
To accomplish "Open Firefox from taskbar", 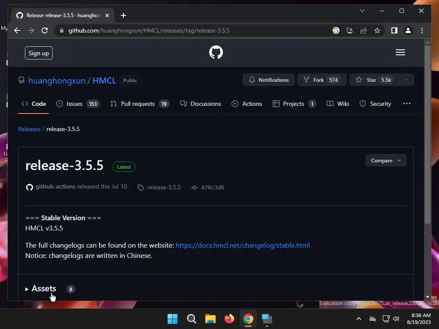I will point(229,319).
